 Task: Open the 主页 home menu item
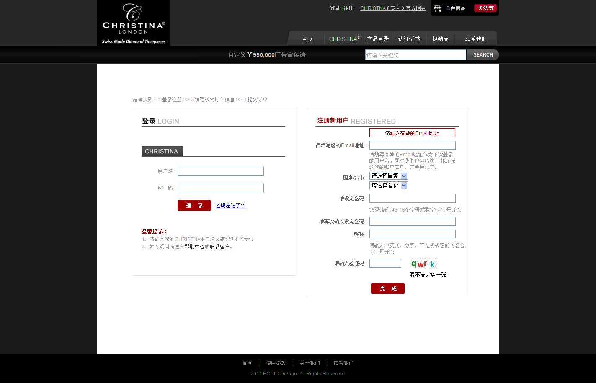pos(307,39)
